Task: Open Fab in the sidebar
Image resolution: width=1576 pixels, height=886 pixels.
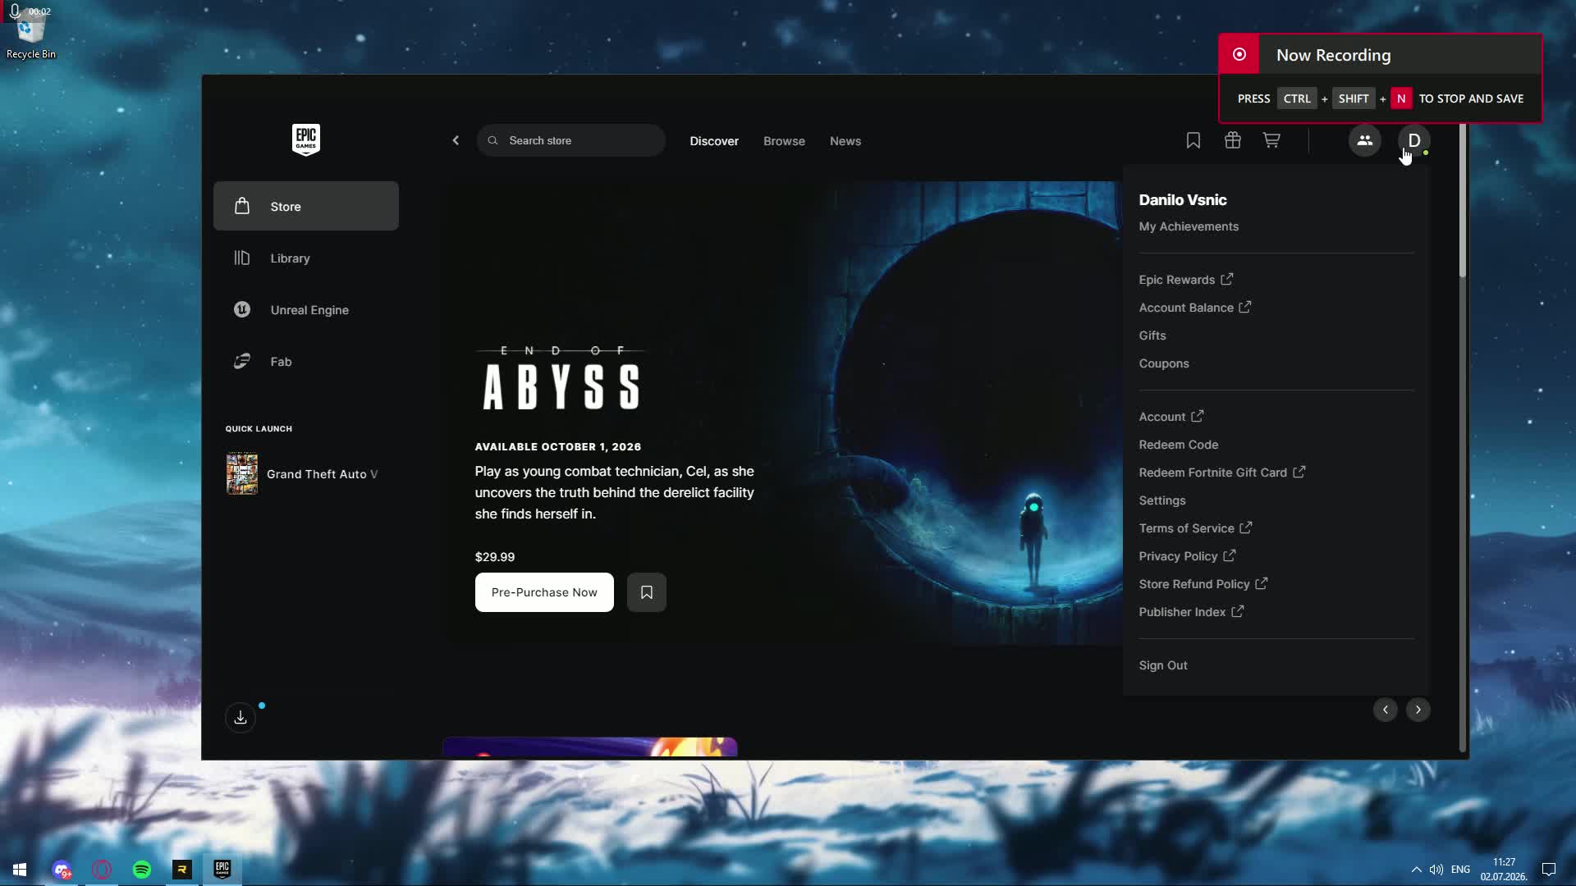Action: click(x=306, y=361)
